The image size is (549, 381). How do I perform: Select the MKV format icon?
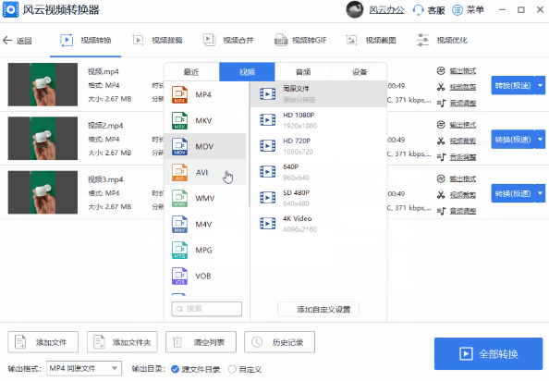coord(179,121)
